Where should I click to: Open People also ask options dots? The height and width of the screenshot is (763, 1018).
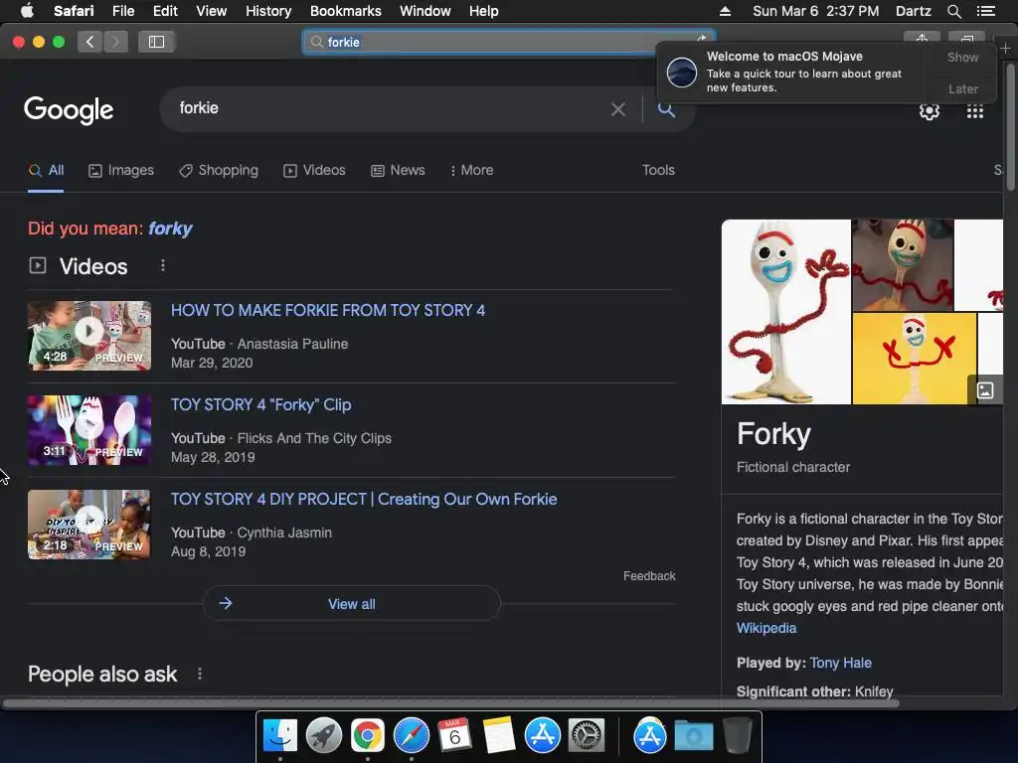[199, 675]
